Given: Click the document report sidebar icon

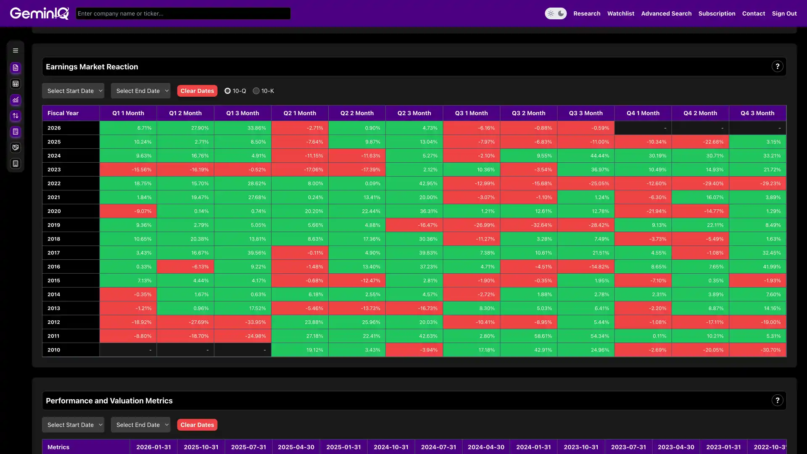Looking at the screenshot, I should point(16,68).
